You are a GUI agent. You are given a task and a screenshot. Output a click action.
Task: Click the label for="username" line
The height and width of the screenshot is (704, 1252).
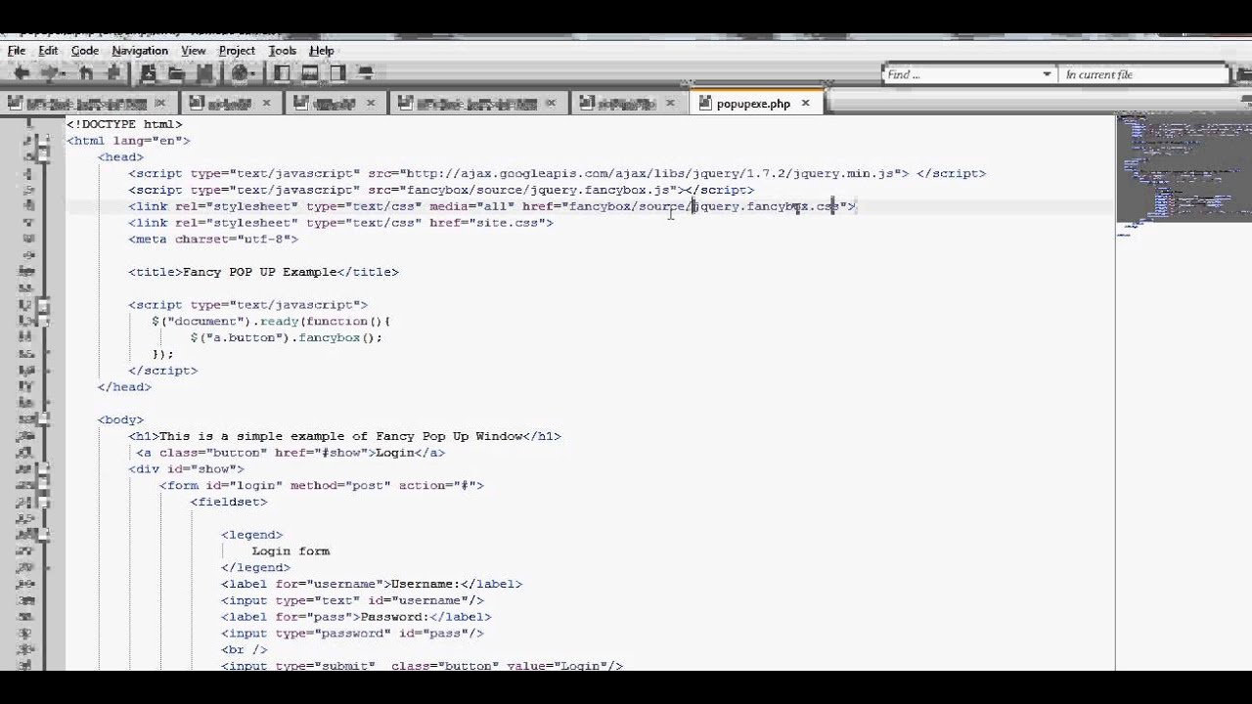coord(372,584)
